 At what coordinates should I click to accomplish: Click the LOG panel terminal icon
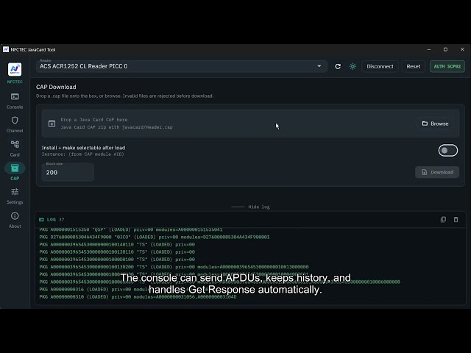coord(41,220)
